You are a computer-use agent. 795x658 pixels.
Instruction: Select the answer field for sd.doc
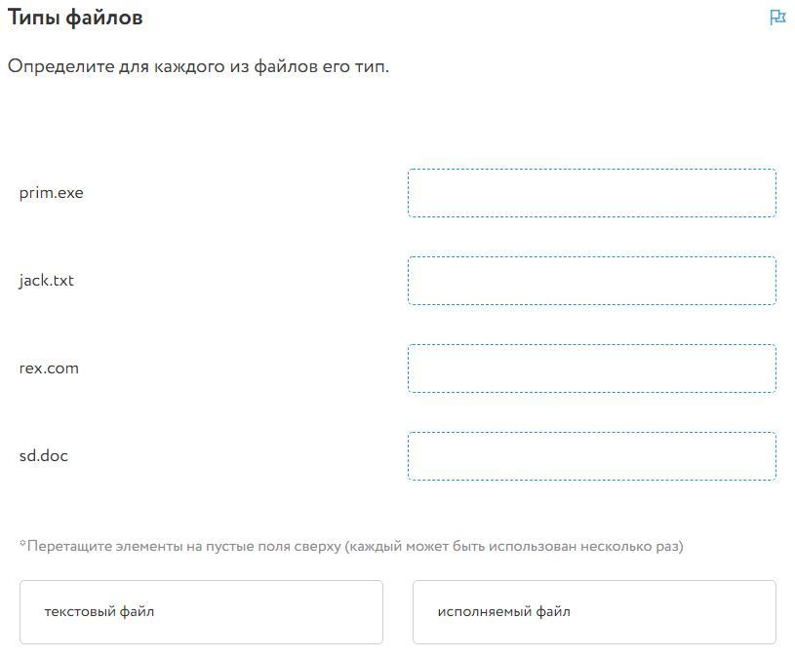(591, 456)
